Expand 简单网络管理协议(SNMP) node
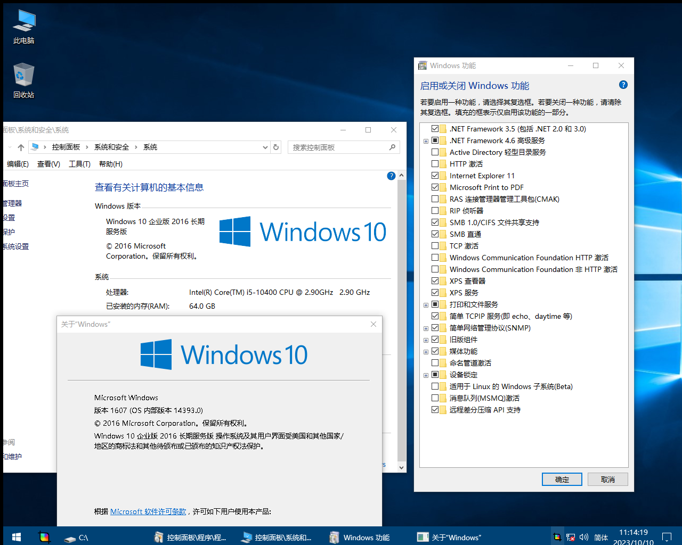The image size is (682, 545). (x=426, y=328)
